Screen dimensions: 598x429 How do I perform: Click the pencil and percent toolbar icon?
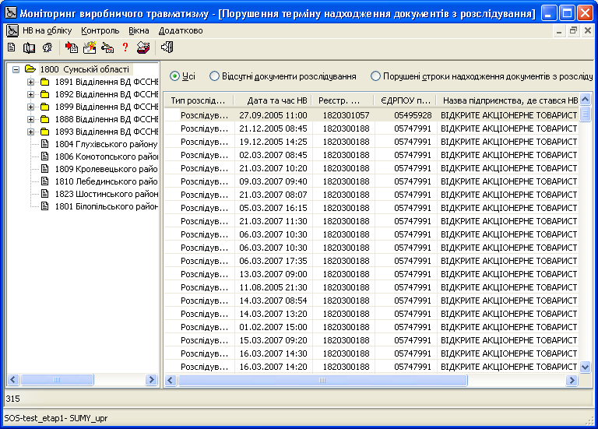click(x=107, y=47)
